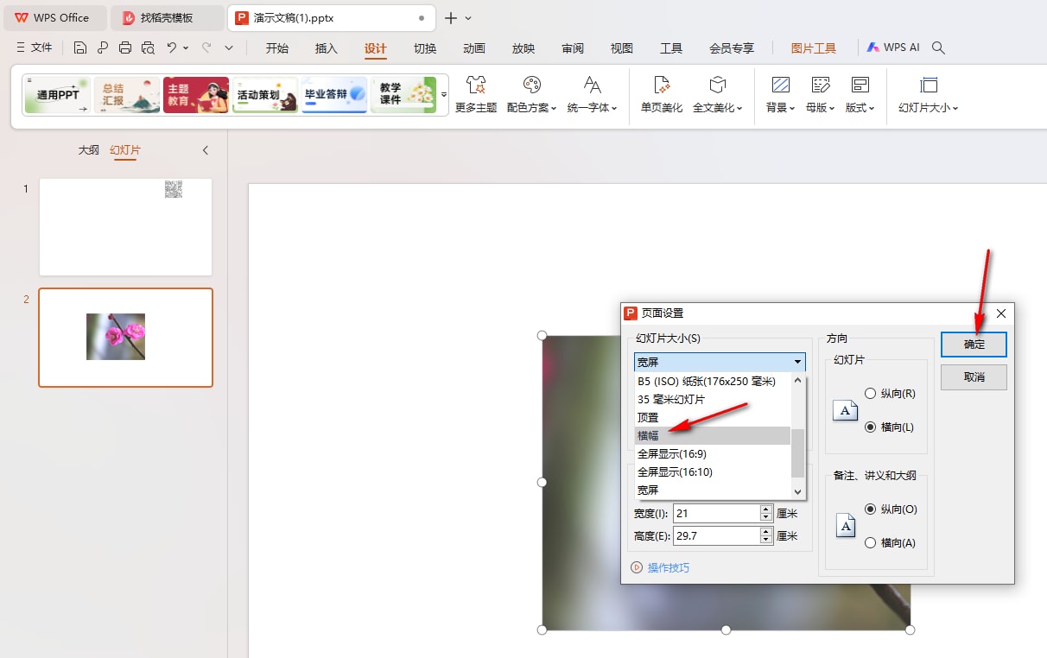Select the 教学课件 theme thumbnail
1047x658 pixels.
pos(403,95)
